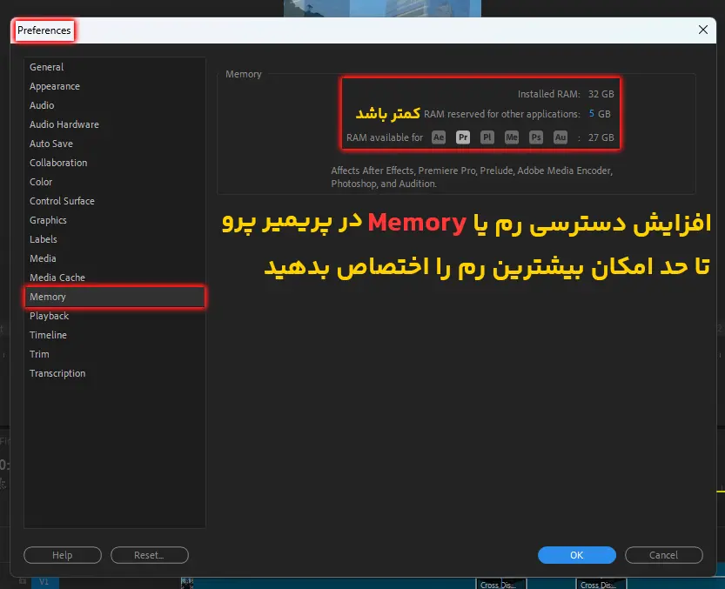This screenshot has height=589, width=725.
Task: Edit RAM reserved value 5 GB
Action: click(x=591, y=114)
